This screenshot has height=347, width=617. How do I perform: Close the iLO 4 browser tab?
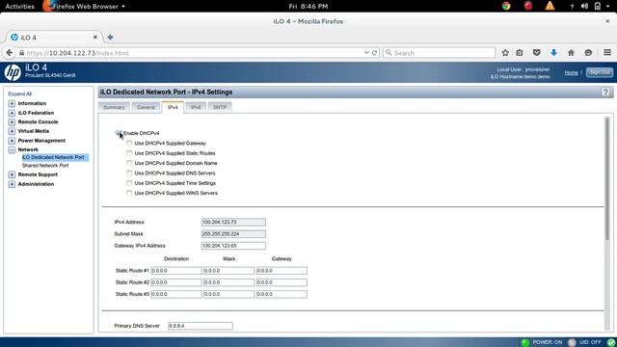coord(95,37)
